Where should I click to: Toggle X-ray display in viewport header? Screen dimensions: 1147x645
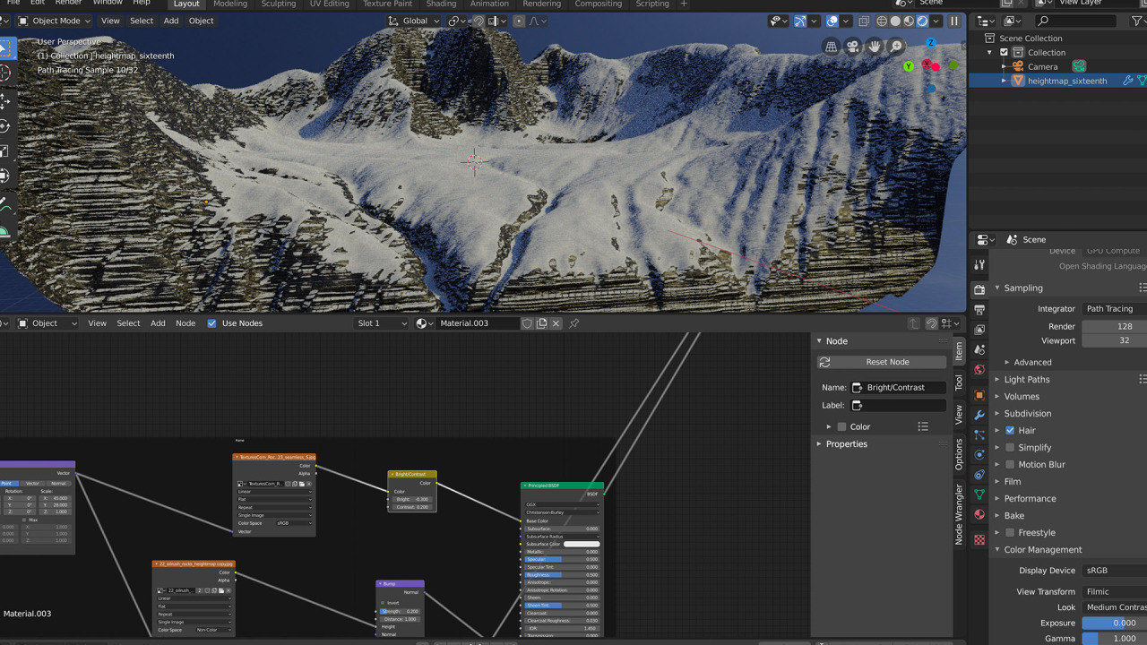[863, 21]
